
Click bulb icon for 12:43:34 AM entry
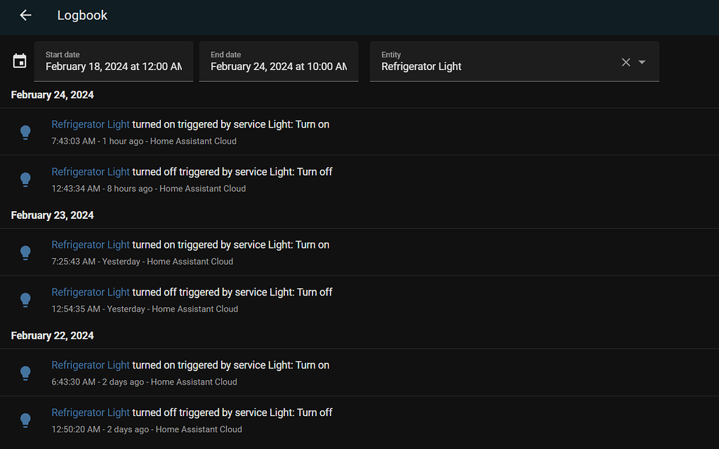(x=25, y=180)
